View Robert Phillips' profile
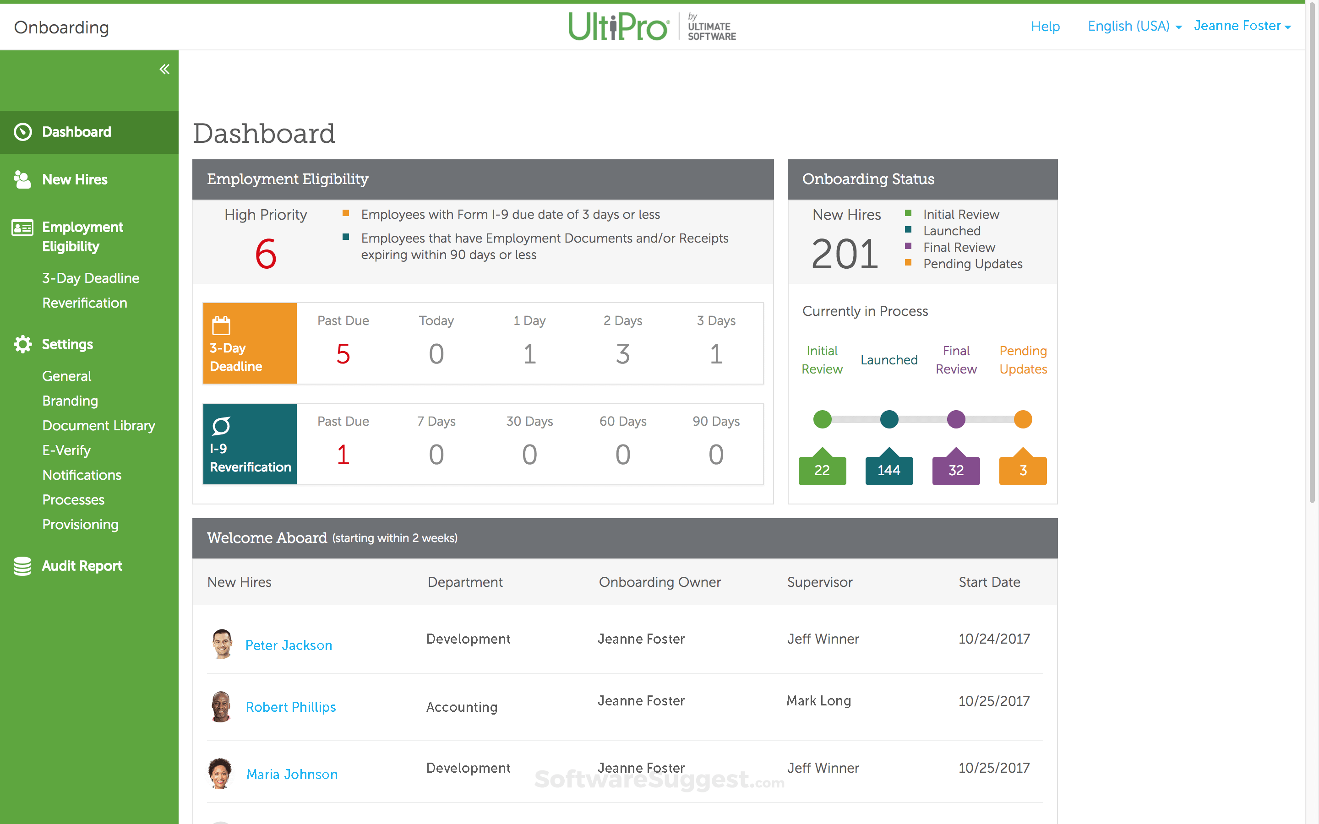The width and height of the screenshot is (1319, 824). tap(290, 707)
